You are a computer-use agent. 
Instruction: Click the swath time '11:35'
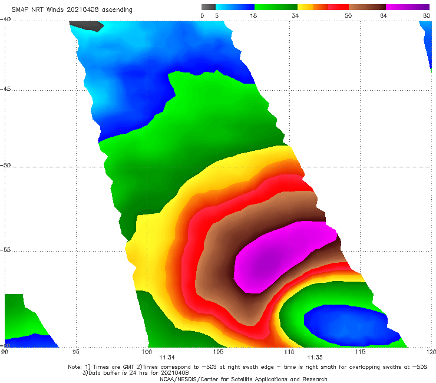click(x=315, y=358)
